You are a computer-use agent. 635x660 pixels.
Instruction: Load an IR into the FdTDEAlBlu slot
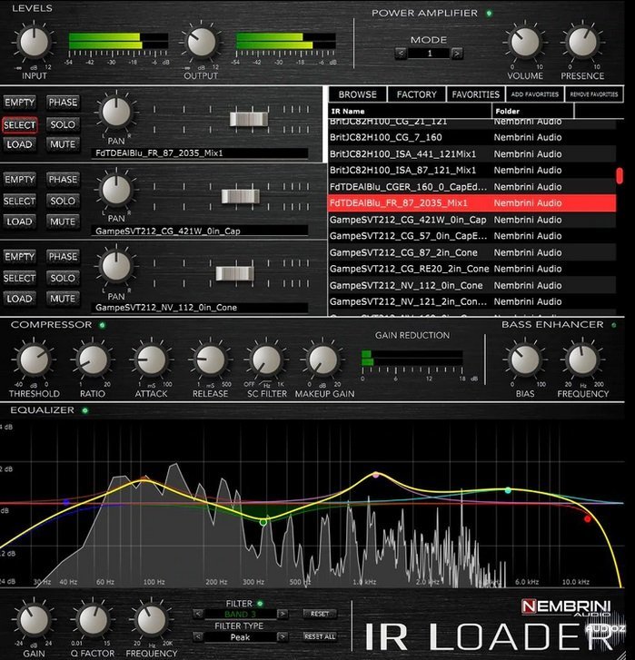[x=19, y=144]
